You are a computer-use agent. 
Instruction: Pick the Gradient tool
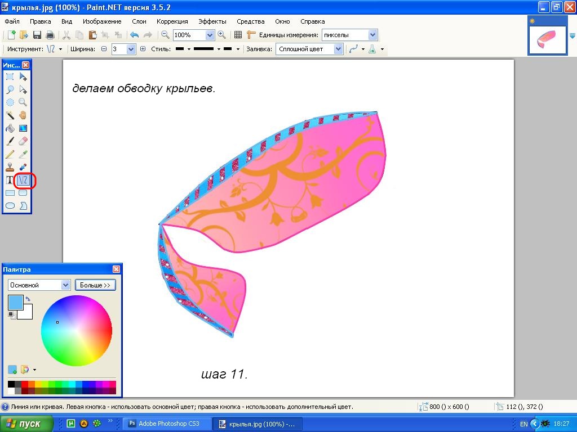(x=23, y=128)
